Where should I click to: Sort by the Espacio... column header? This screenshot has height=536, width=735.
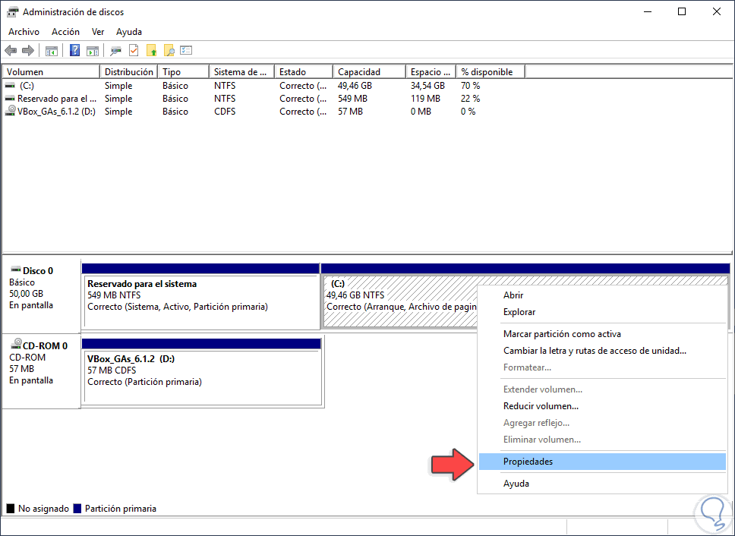(x=431, y=72)
